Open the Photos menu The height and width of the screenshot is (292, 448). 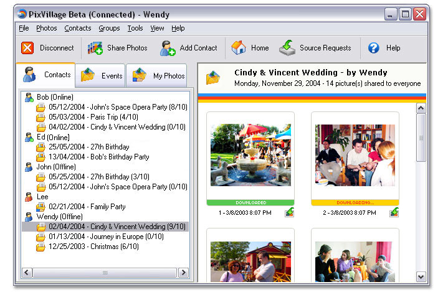pyautogui.click(x=47, y=28)
